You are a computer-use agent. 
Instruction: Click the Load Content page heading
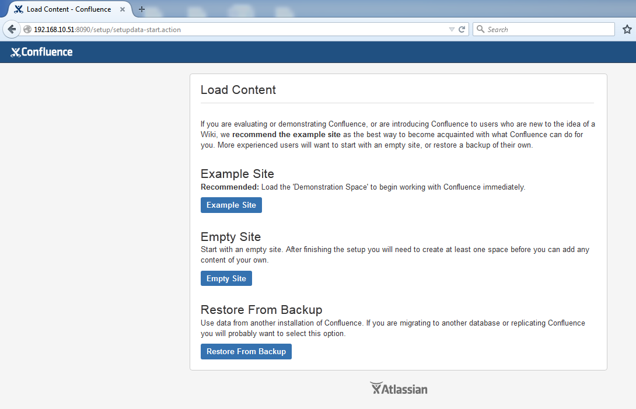click(x=238, y=90)
